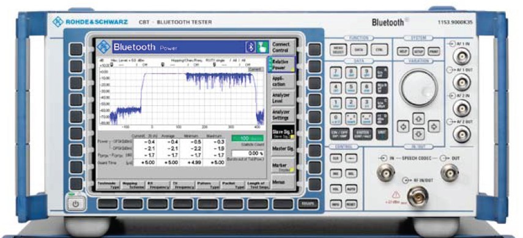
Task: Toggle the power standby button
Action: click(x=76, y=204)
